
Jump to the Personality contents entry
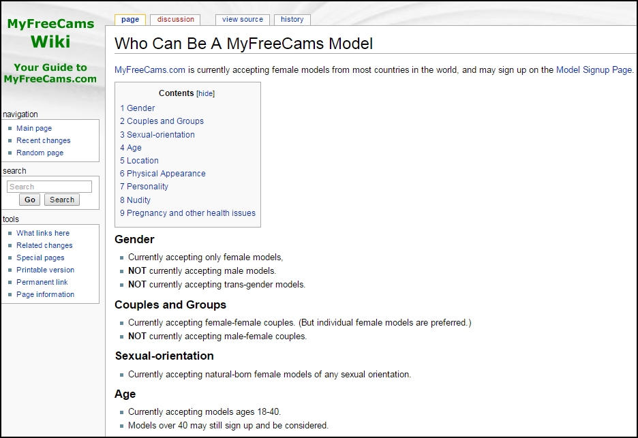click(144, 187)
